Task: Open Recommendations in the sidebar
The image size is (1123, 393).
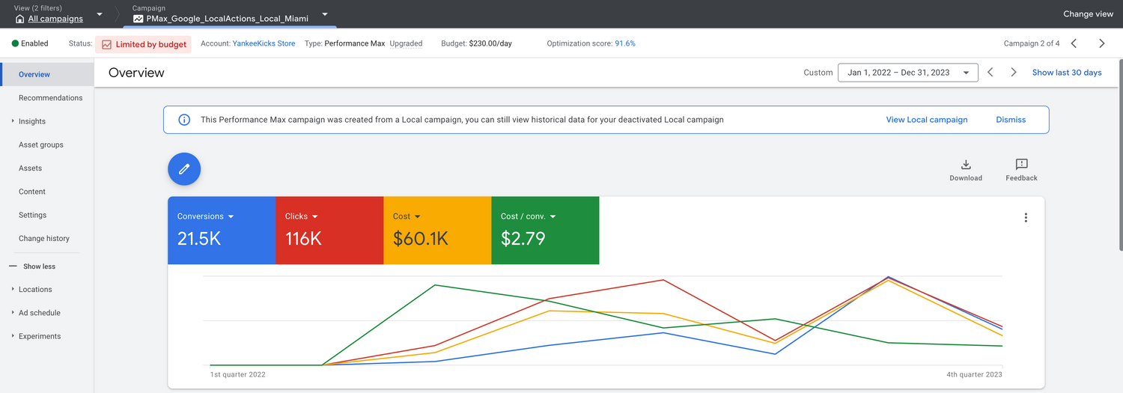Action: point(50,98)
